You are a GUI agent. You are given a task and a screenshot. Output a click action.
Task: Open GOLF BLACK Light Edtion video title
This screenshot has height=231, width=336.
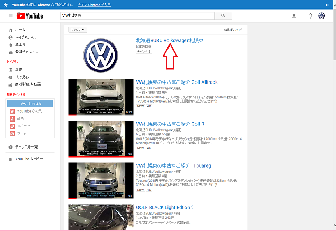[x=165, y=207]
